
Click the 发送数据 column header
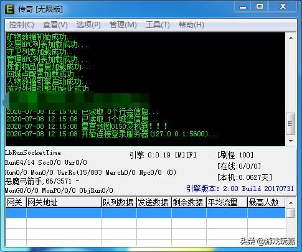[154, 202]
